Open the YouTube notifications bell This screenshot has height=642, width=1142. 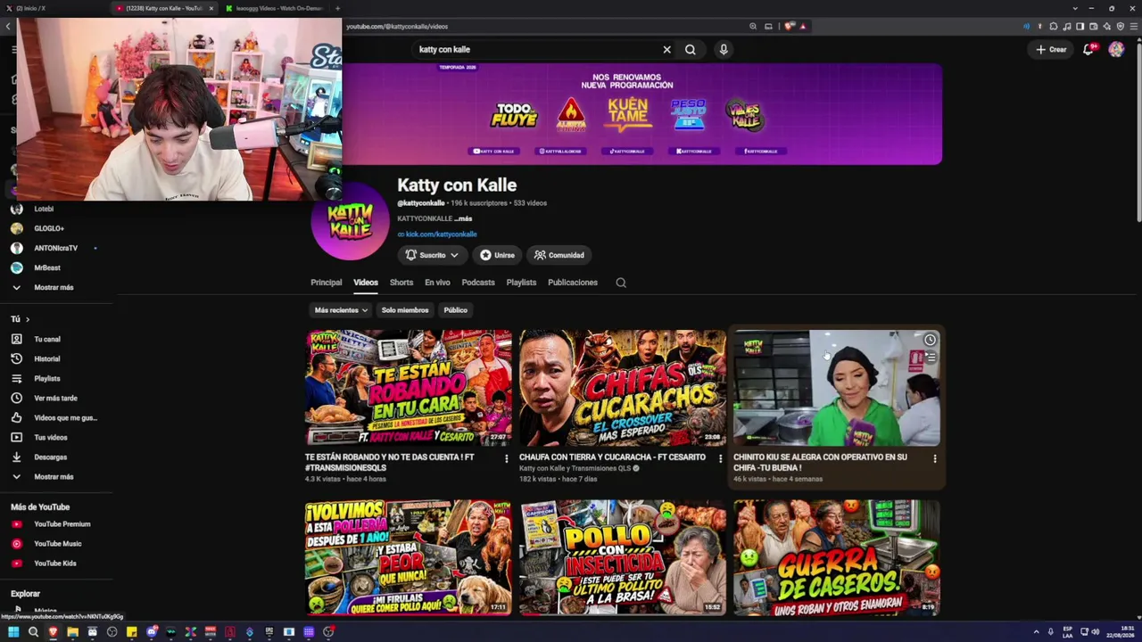tap(1088, 50)
